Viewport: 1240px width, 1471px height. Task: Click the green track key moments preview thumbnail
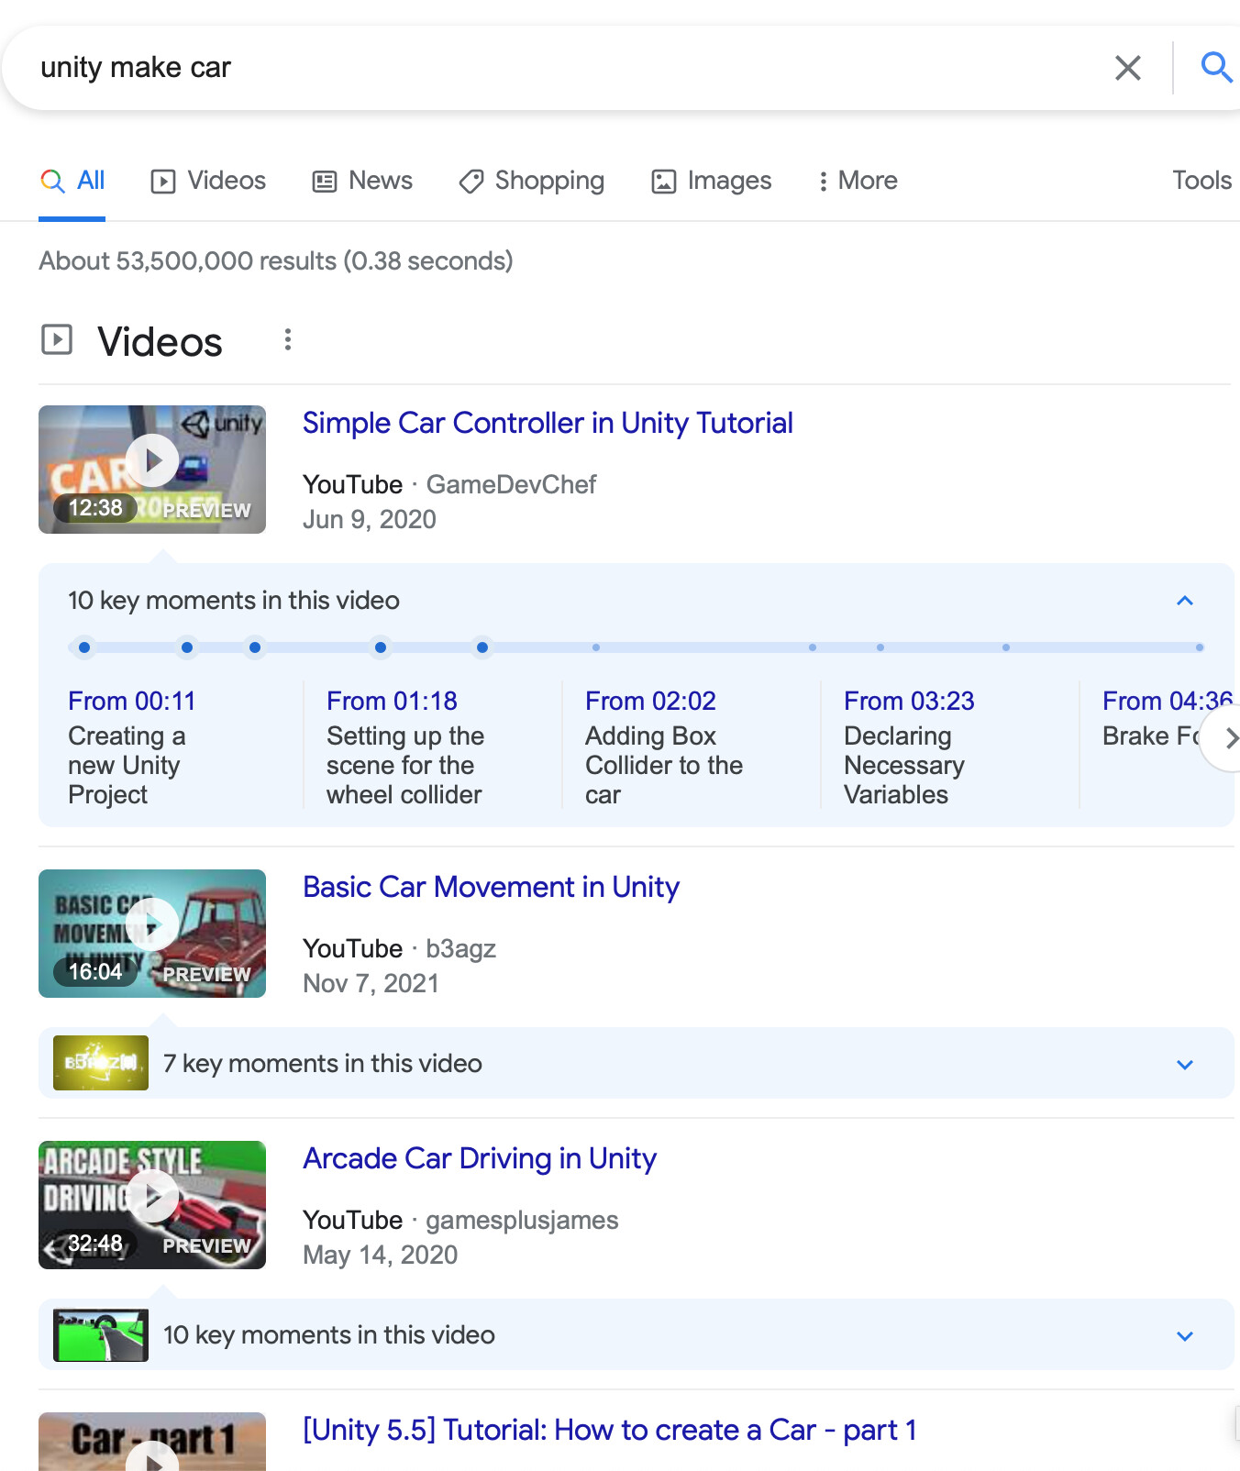101,1334
